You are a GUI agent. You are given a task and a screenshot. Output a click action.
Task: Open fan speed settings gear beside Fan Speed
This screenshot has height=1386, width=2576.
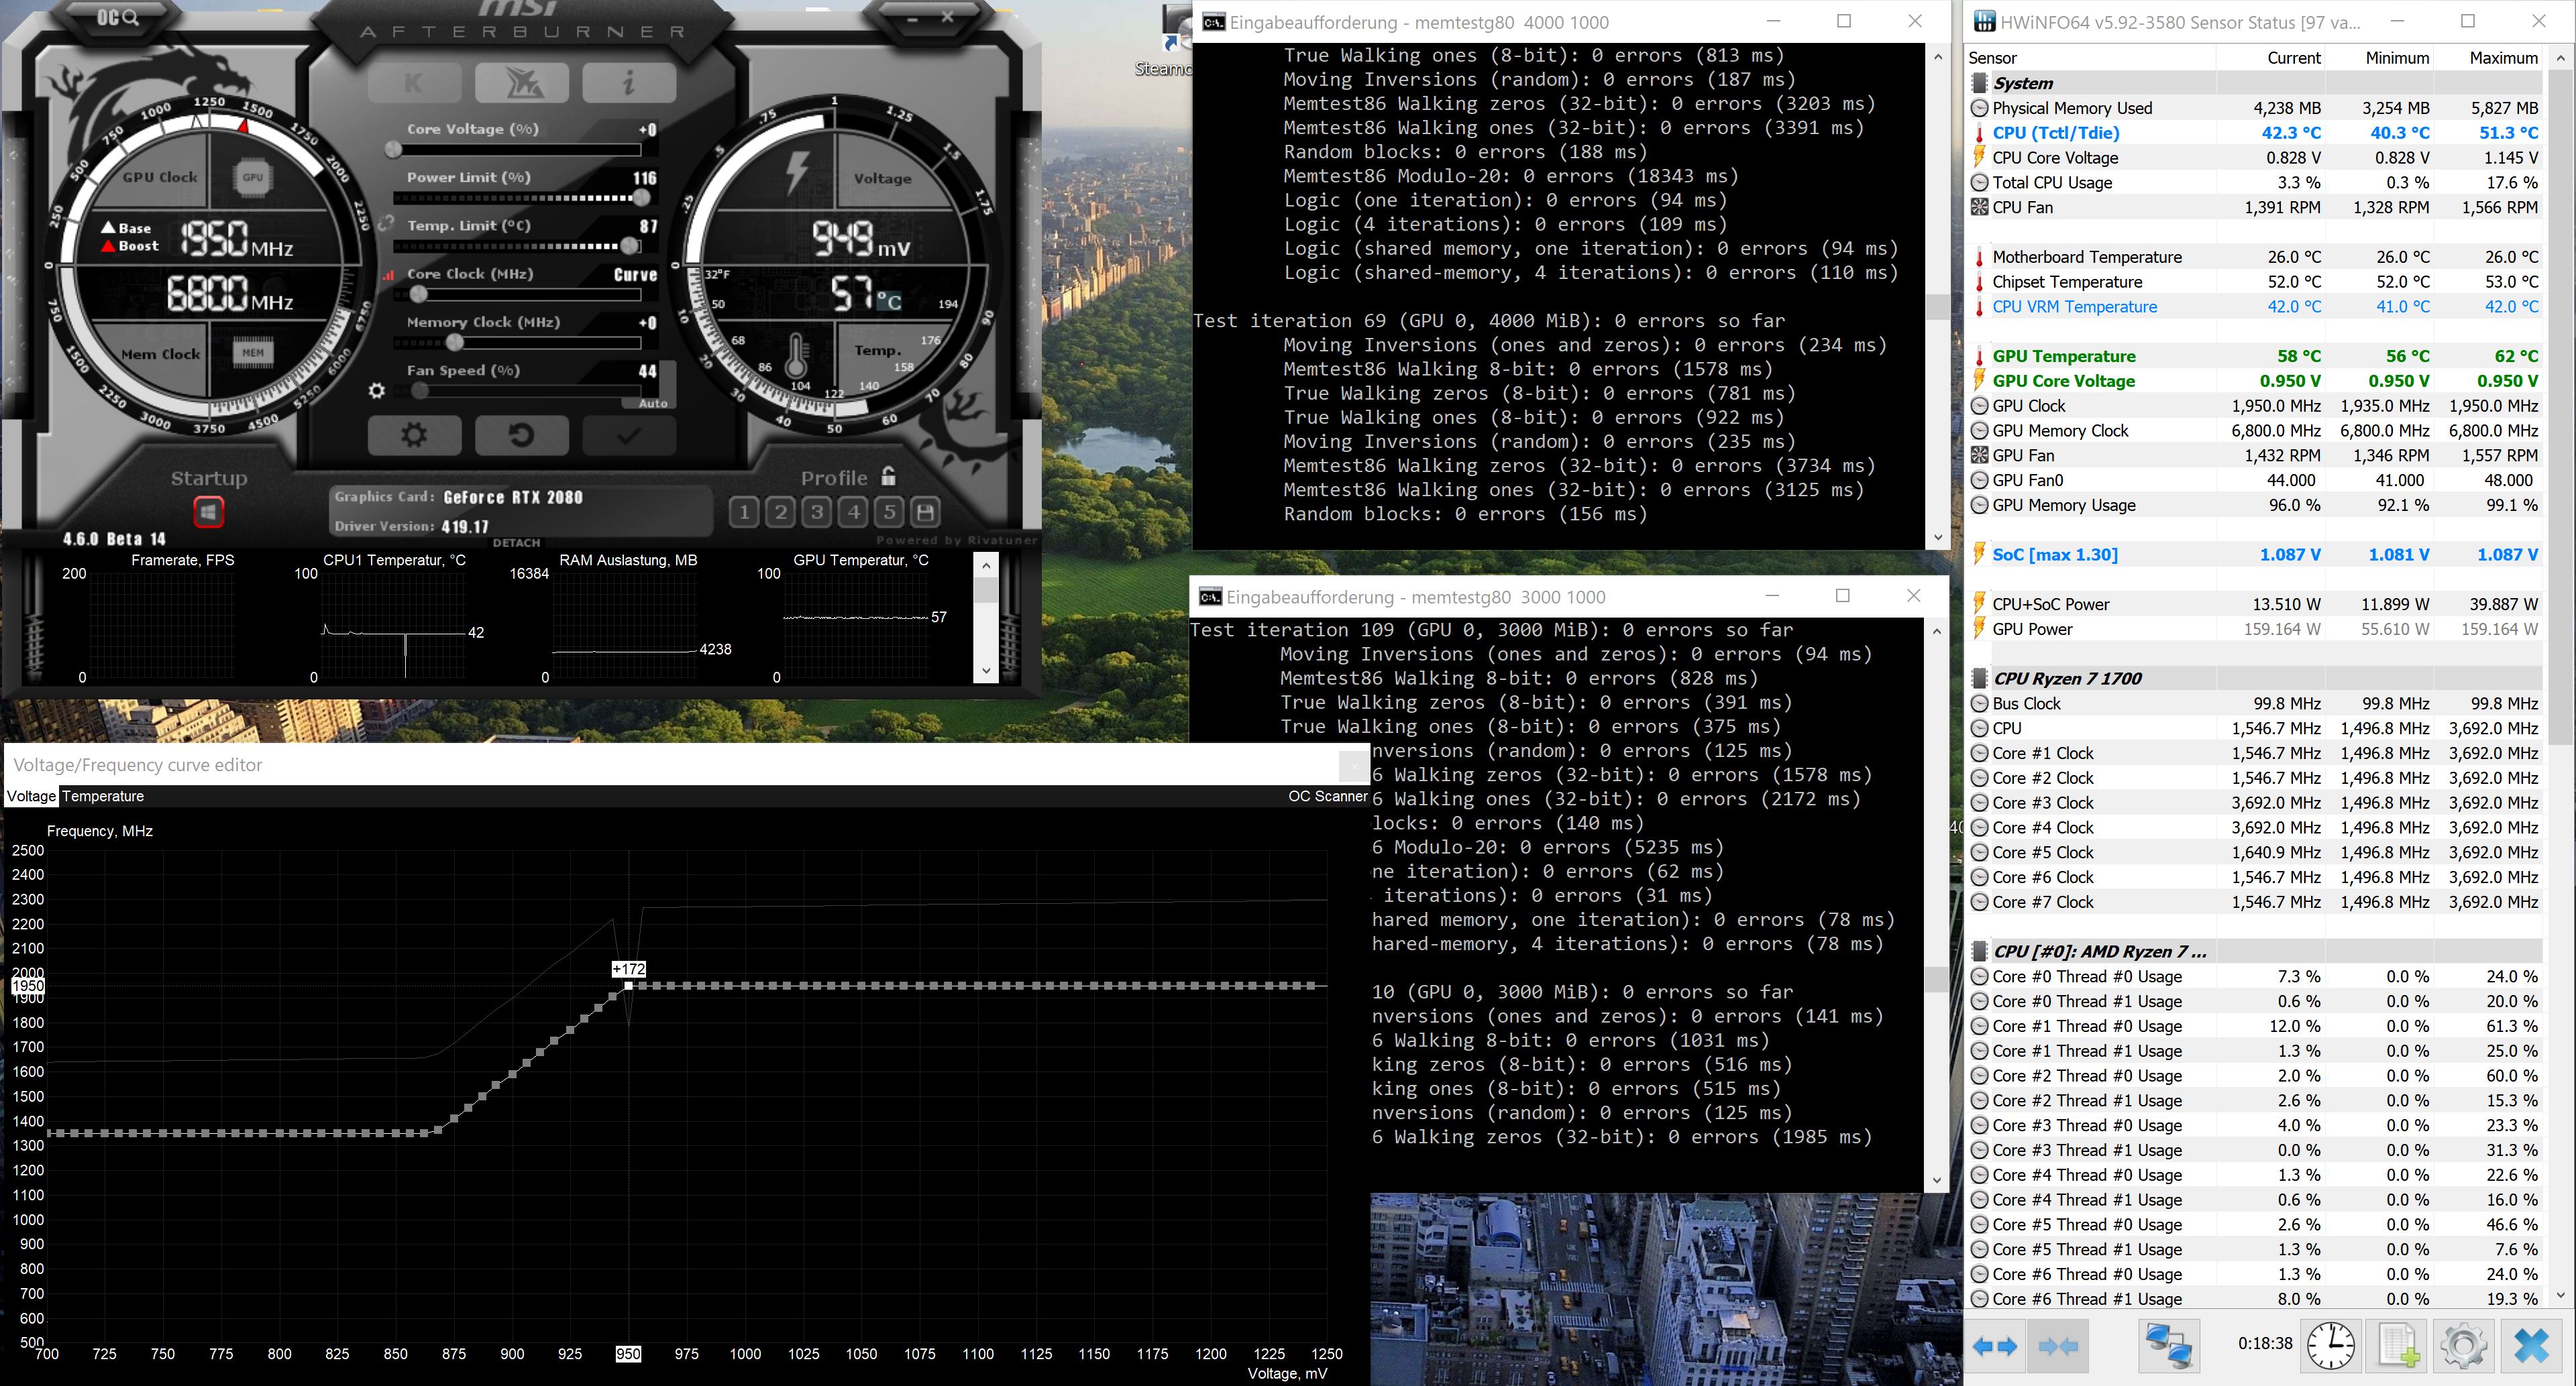click(377, 391)
